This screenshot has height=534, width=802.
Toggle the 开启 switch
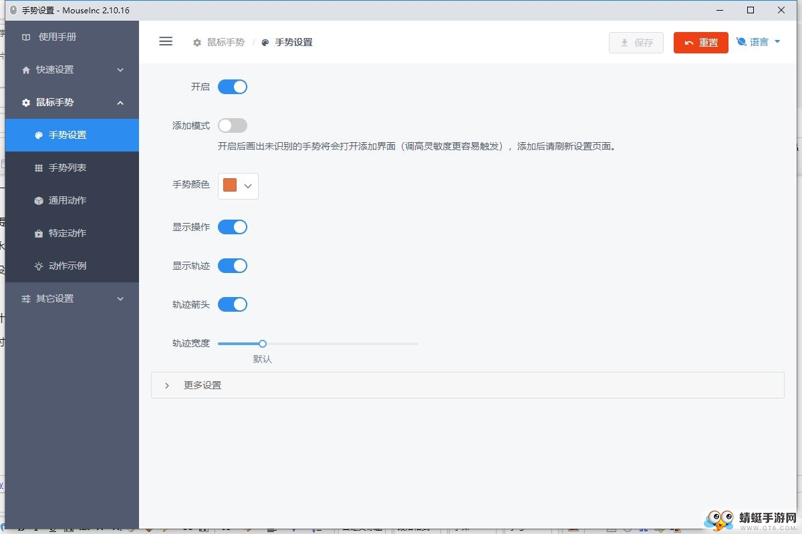coord(233,87)
